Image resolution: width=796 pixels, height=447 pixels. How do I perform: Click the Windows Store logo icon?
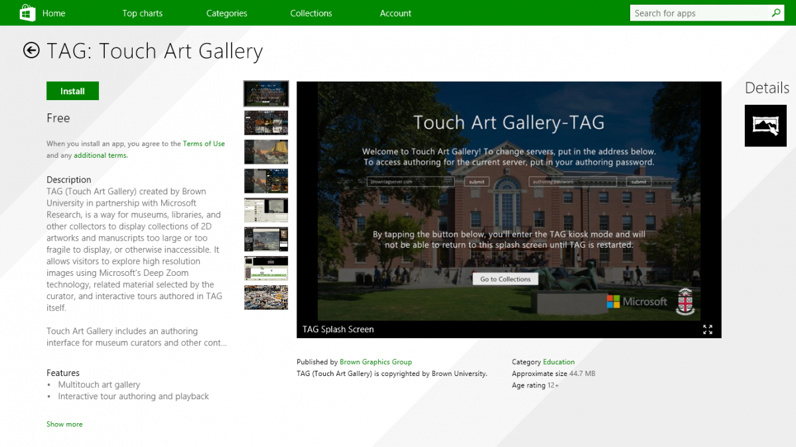(x=27, y=13)
